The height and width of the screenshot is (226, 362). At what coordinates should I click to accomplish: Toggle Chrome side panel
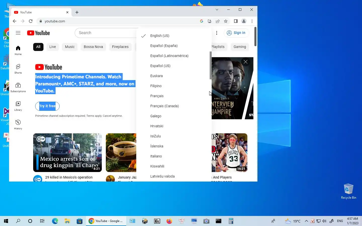point(236,21)
